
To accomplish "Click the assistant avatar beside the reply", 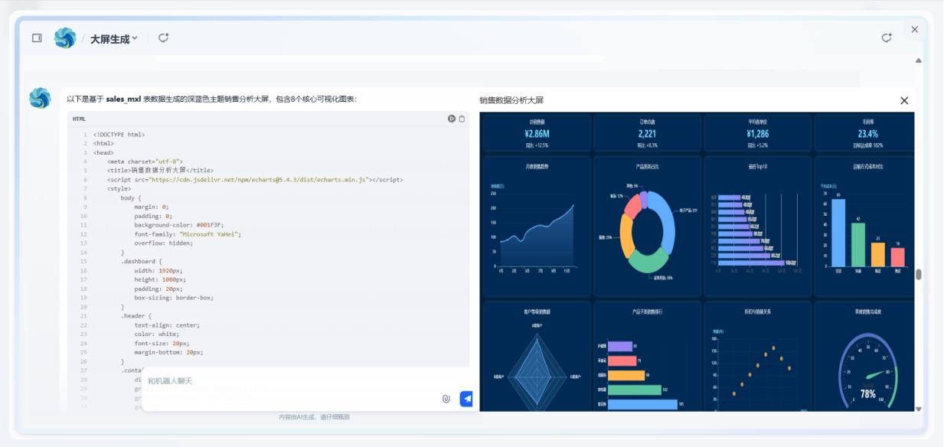I will tap(40, 98).
